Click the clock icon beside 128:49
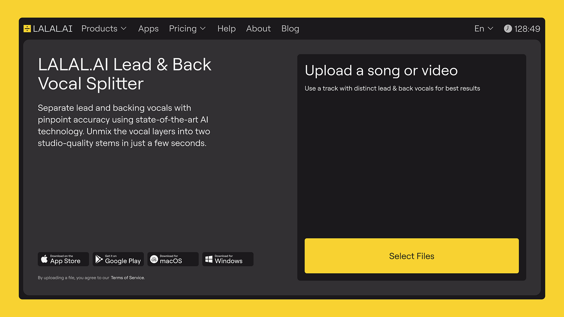 point(508,29)
